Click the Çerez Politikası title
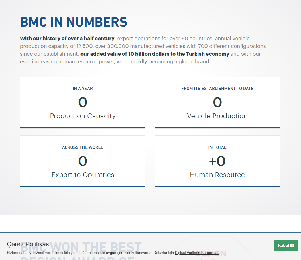 (x=29, y=244)
